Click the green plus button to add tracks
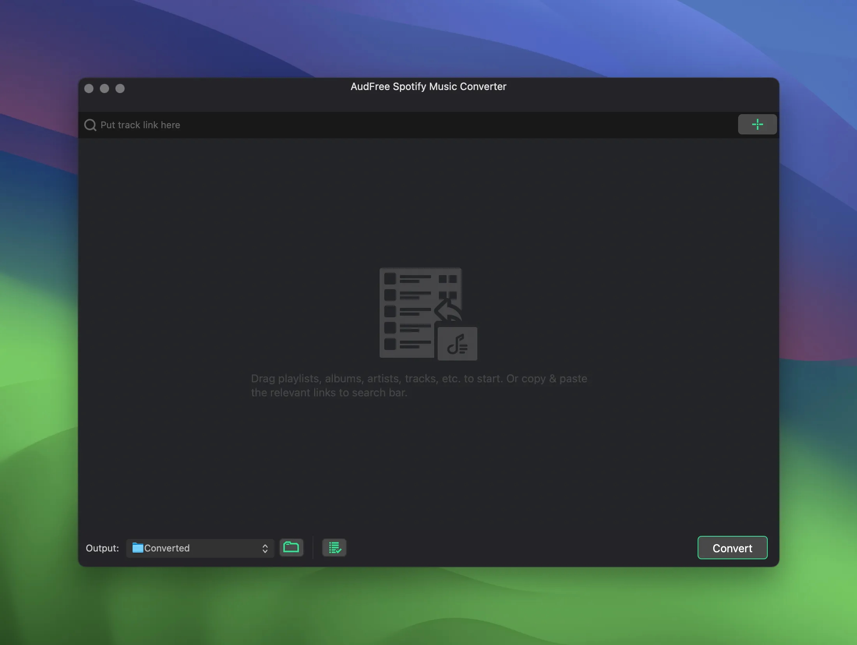The width and height of the screenshot is (857, 645). tap(756, 124)
